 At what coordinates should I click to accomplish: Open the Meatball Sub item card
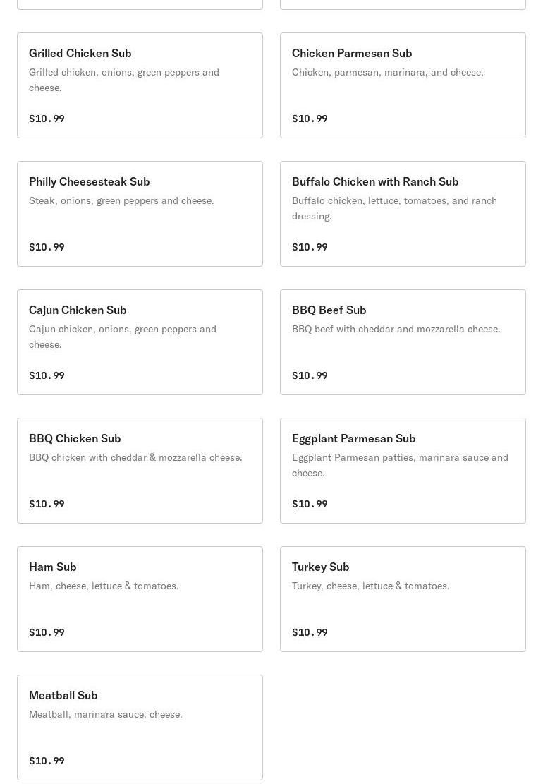point(140,728)
